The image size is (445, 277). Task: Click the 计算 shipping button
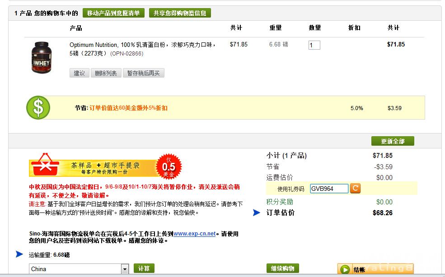tap(144, 268)
